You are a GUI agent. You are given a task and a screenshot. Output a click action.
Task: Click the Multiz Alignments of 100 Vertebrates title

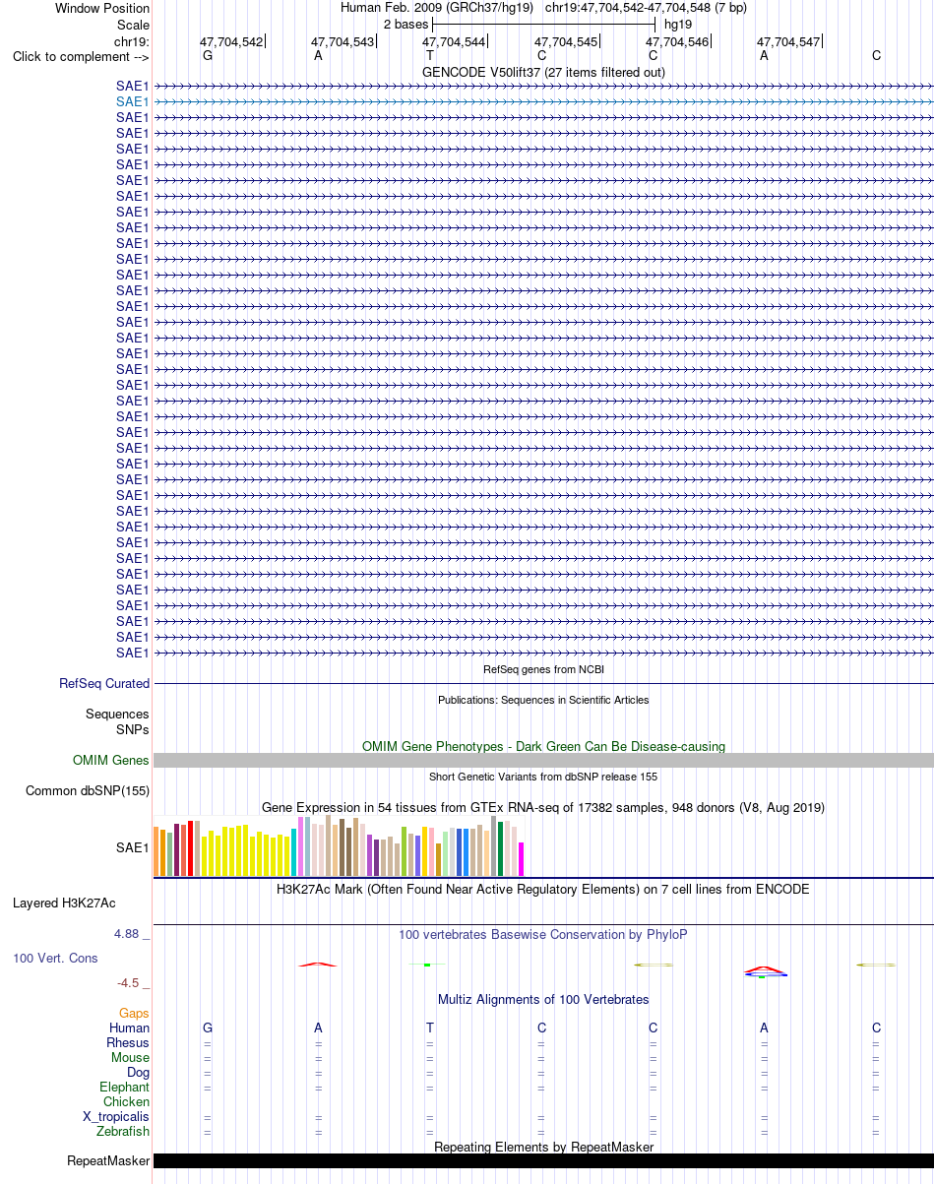pyautogui.click(x=543, y=999)
